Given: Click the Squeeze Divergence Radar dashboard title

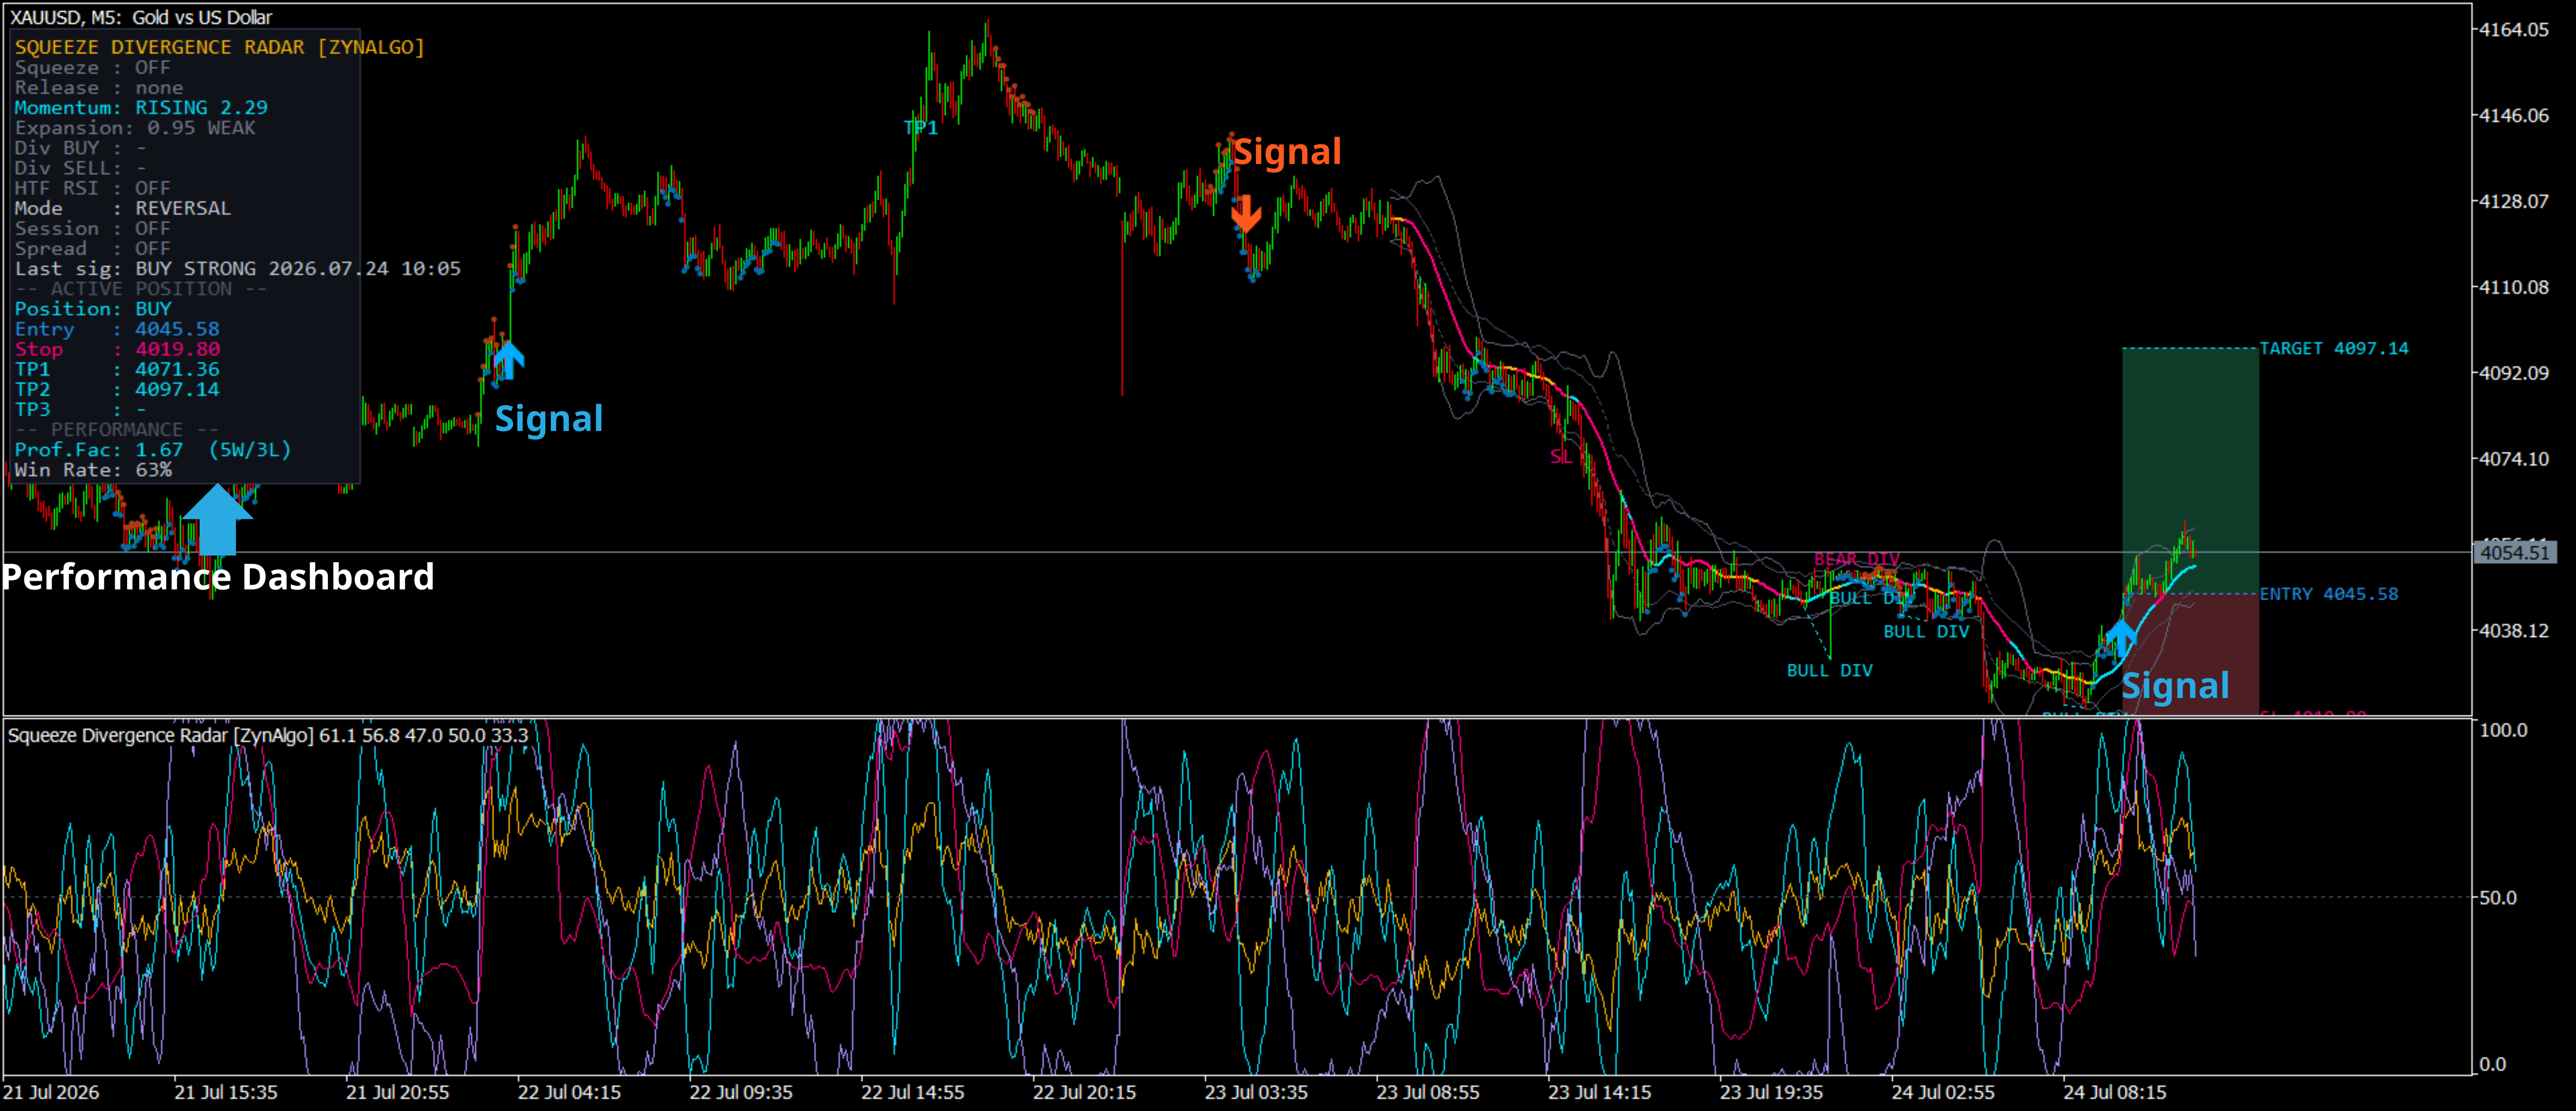Looking at the screenshot, I should coord(219,47).
